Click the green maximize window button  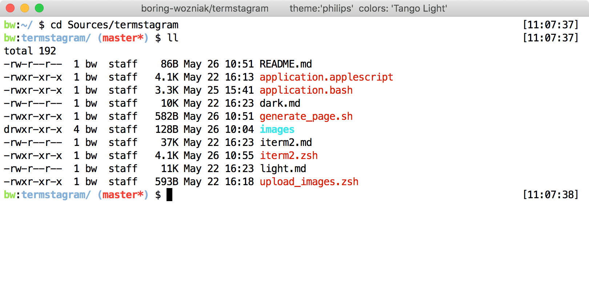39,8
